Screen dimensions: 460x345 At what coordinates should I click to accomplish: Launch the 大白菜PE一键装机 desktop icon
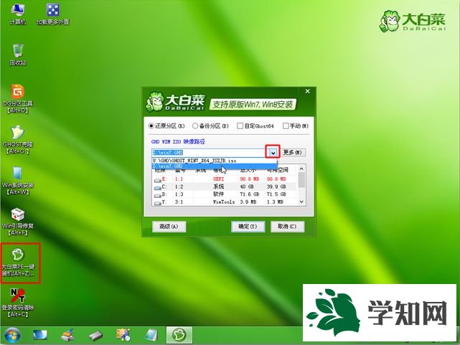click(18, 263)
